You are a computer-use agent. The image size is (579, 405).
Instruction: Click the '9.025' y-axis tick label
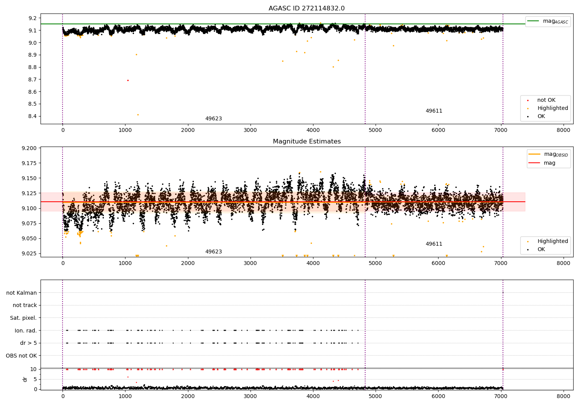30,254
